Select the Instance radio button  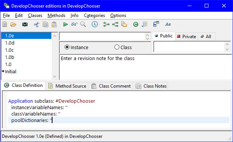[x=76, y=47]
